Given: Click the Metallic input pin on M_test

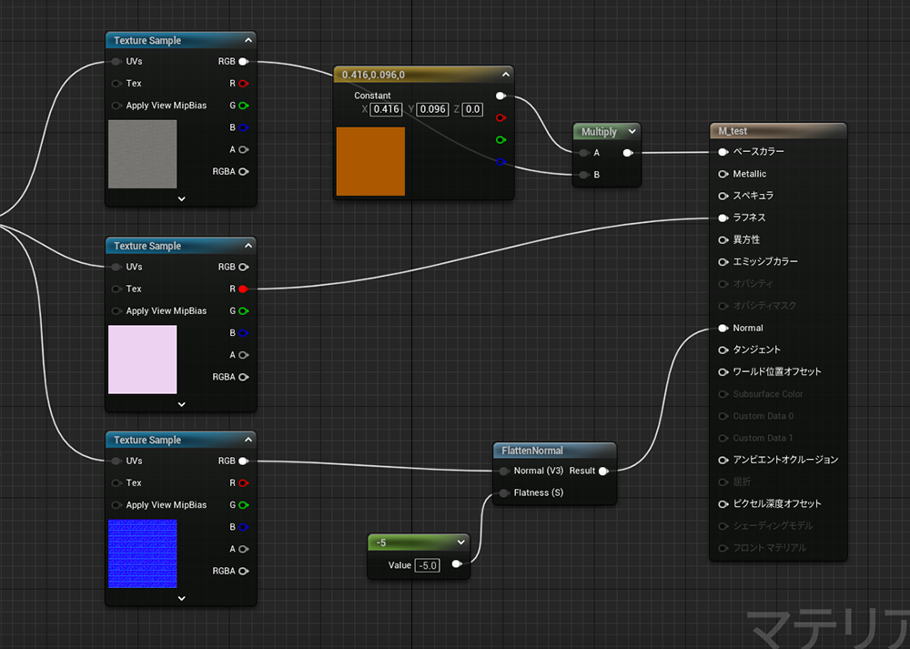Looking at the screenshot, I should click(723, 174).
